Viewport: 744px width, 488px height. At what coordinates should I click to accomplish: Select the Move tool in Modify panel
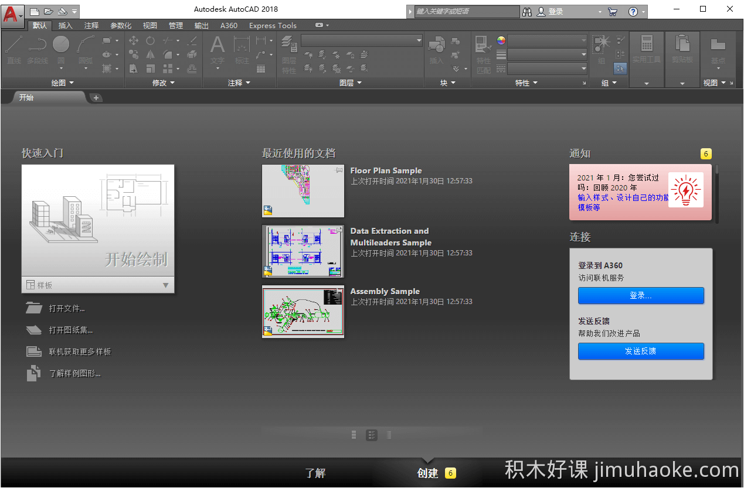pyautogui.click(x=134, y=40)
